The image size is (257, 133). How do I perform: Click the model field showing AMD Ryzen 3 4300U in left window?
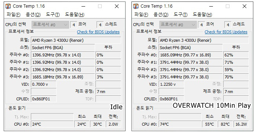76,40
